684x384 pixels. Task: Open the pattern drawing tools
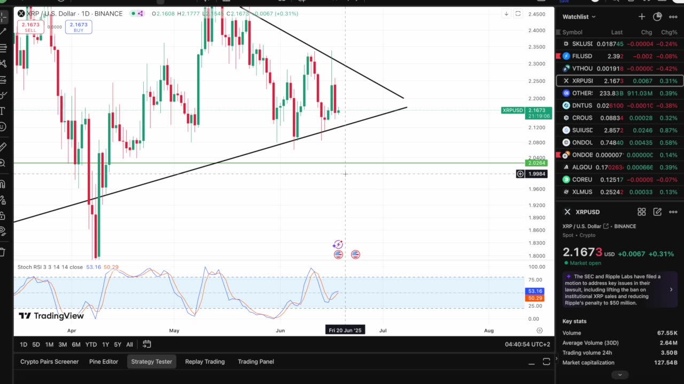(x=3, y=64)
